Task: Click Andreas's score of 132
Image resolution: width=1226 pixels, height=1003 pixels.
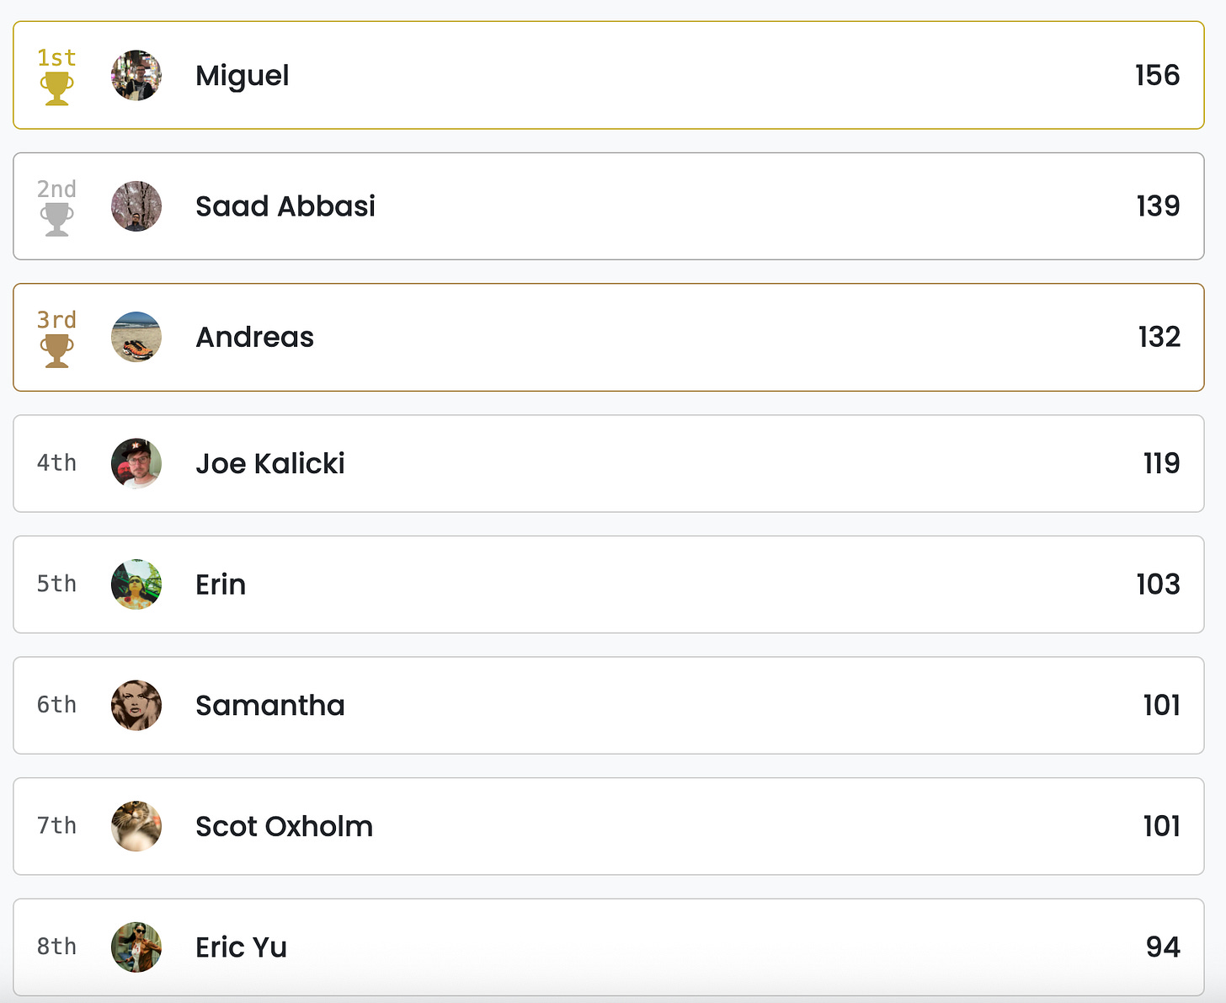Action: pyautogui.click(x=1159, y=337)
